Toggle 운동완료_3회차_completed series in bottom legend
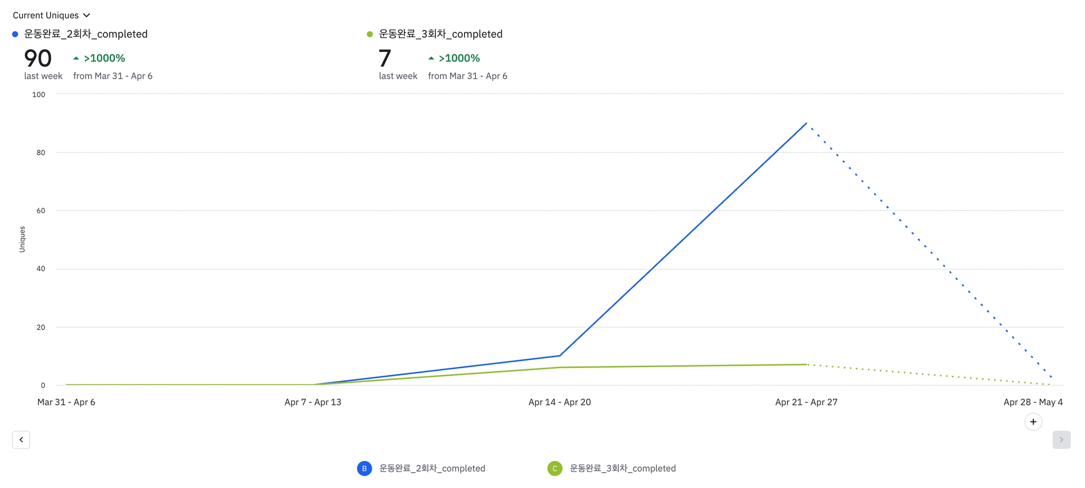This screenshot has height=488, width=1085. 622,468
